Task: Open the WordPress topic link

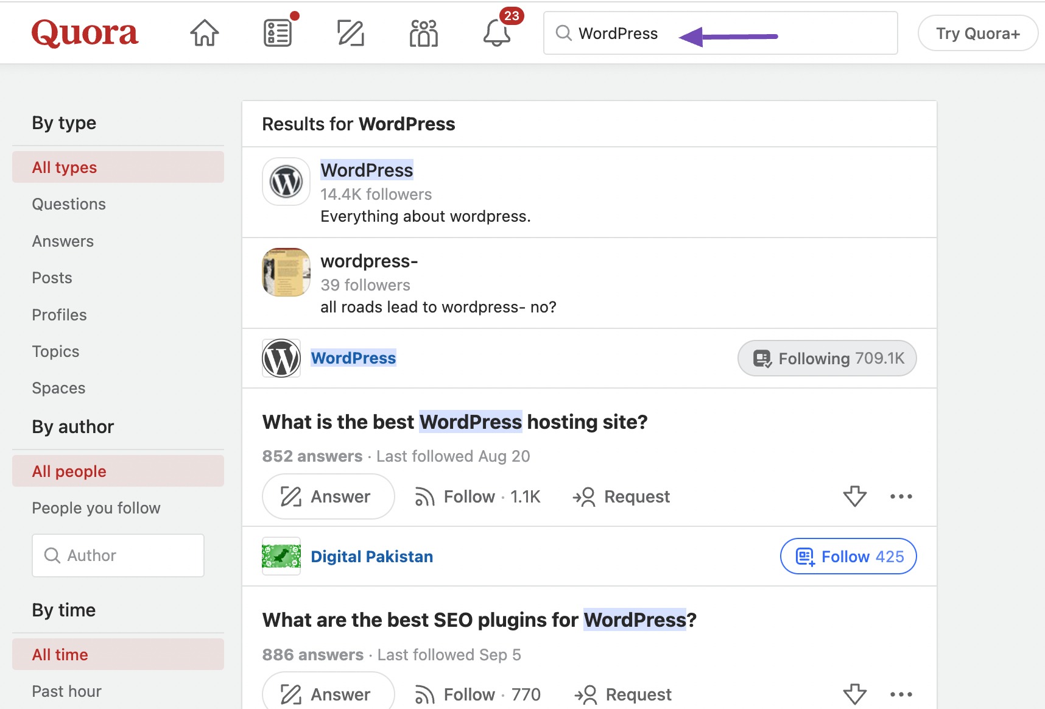Action: 353,358
